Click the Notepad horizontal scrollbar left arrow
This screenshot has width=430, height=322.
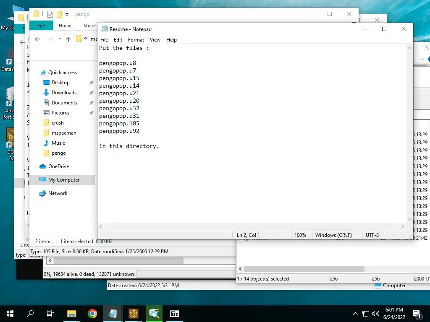tap(101, 226)
